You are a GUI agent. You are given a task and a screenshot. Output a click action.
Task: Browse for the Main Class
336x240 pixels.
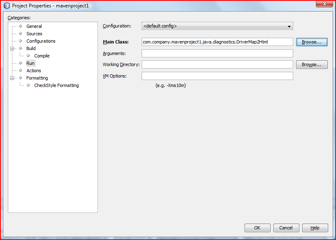(311, 42)
